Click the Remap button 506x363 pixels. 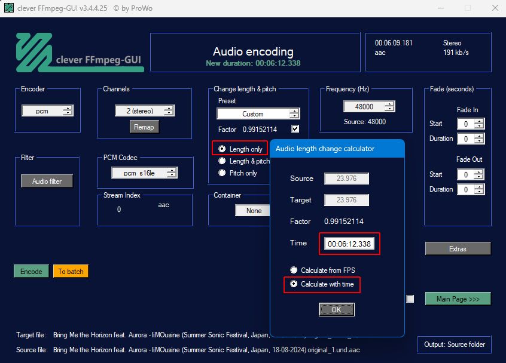pyautogui.click(x=144, y=127)
